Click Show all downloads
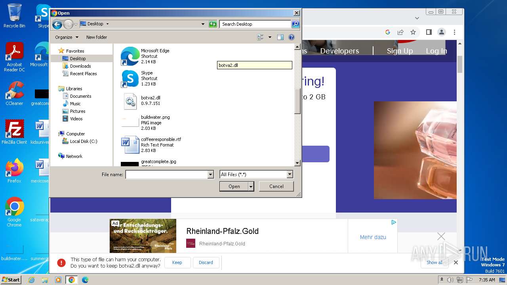 click(x=435, y=262)
